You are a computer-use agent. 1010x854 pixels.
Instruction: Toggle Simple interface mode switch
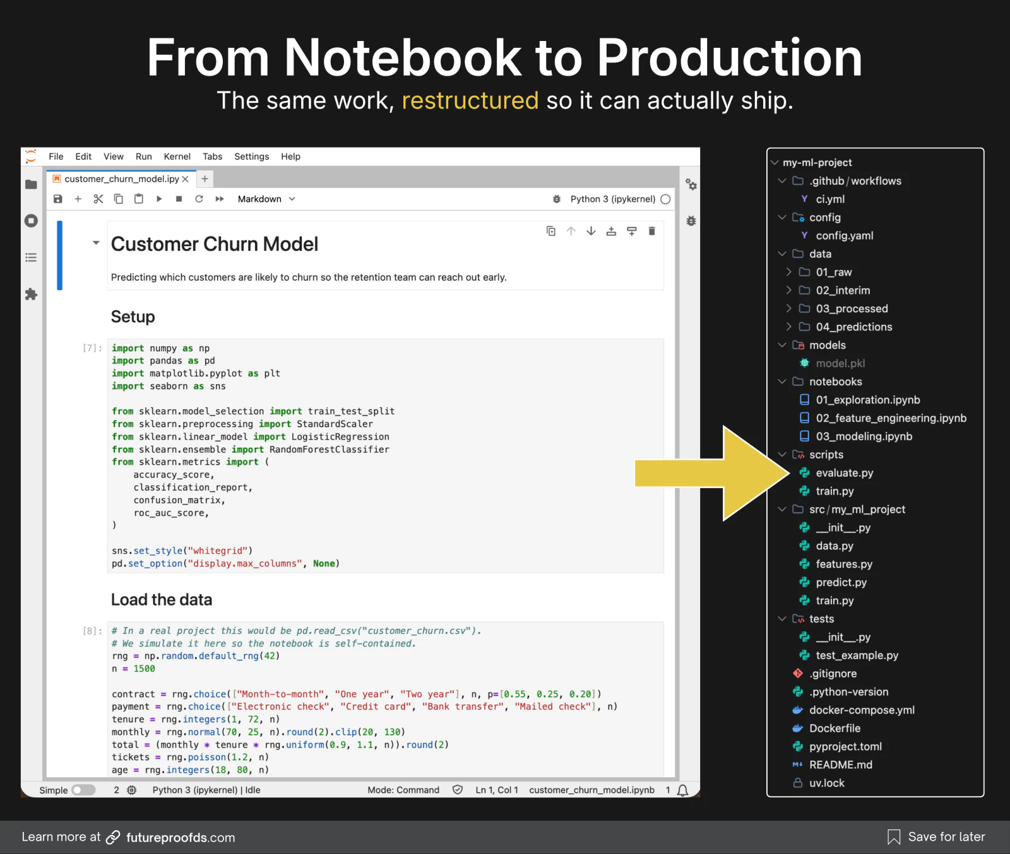click(83, 790)
